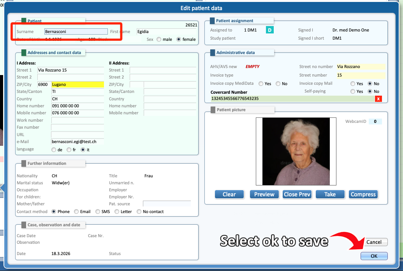The width and height of the screenshot is (403, 271).
Task: Click the empty I Address Street 2 field
Action: tap(71, 77)
